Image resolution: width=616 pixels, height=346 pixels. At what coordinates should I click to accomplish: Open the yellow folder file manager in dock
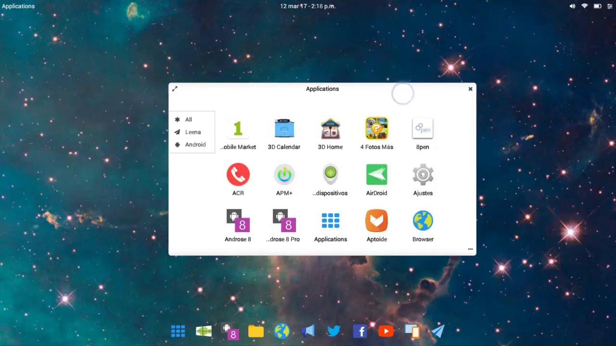pos(256,331)
